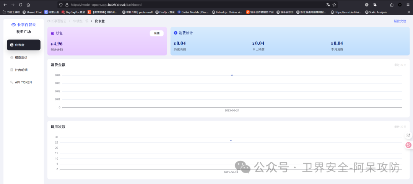Image resolution: width=413 pixels, height=184 pixels.
Task: Click the pink round floating assistant icon
Action: pos(408,145)
